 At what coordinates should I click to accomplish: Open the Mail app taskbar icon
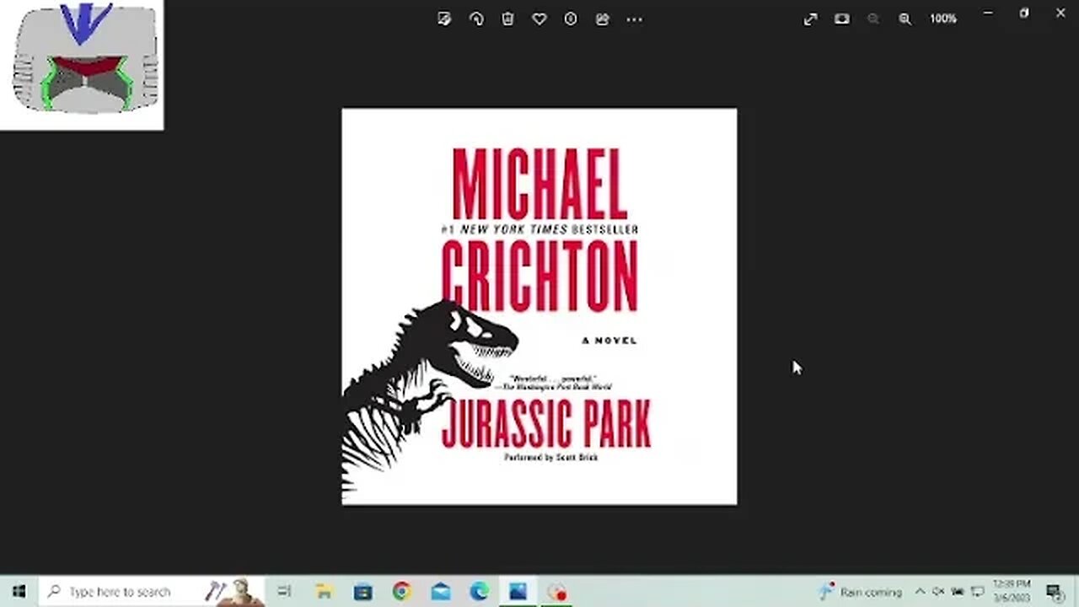click(x=440, y=592)
